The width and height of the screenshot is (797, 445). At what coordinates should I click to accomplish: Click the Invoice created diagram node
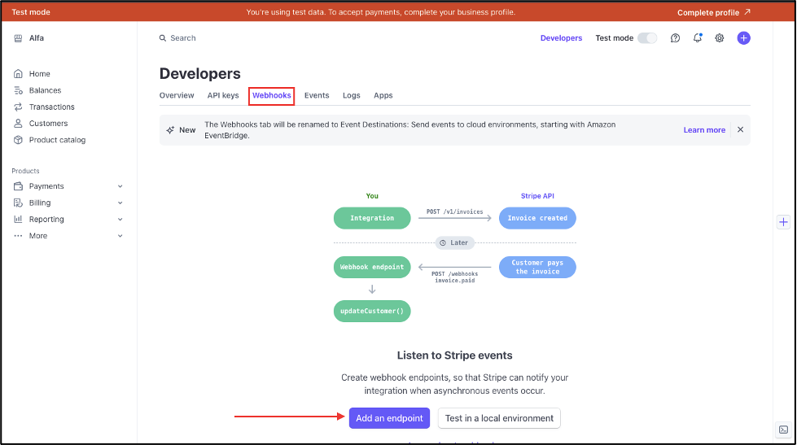537,218
